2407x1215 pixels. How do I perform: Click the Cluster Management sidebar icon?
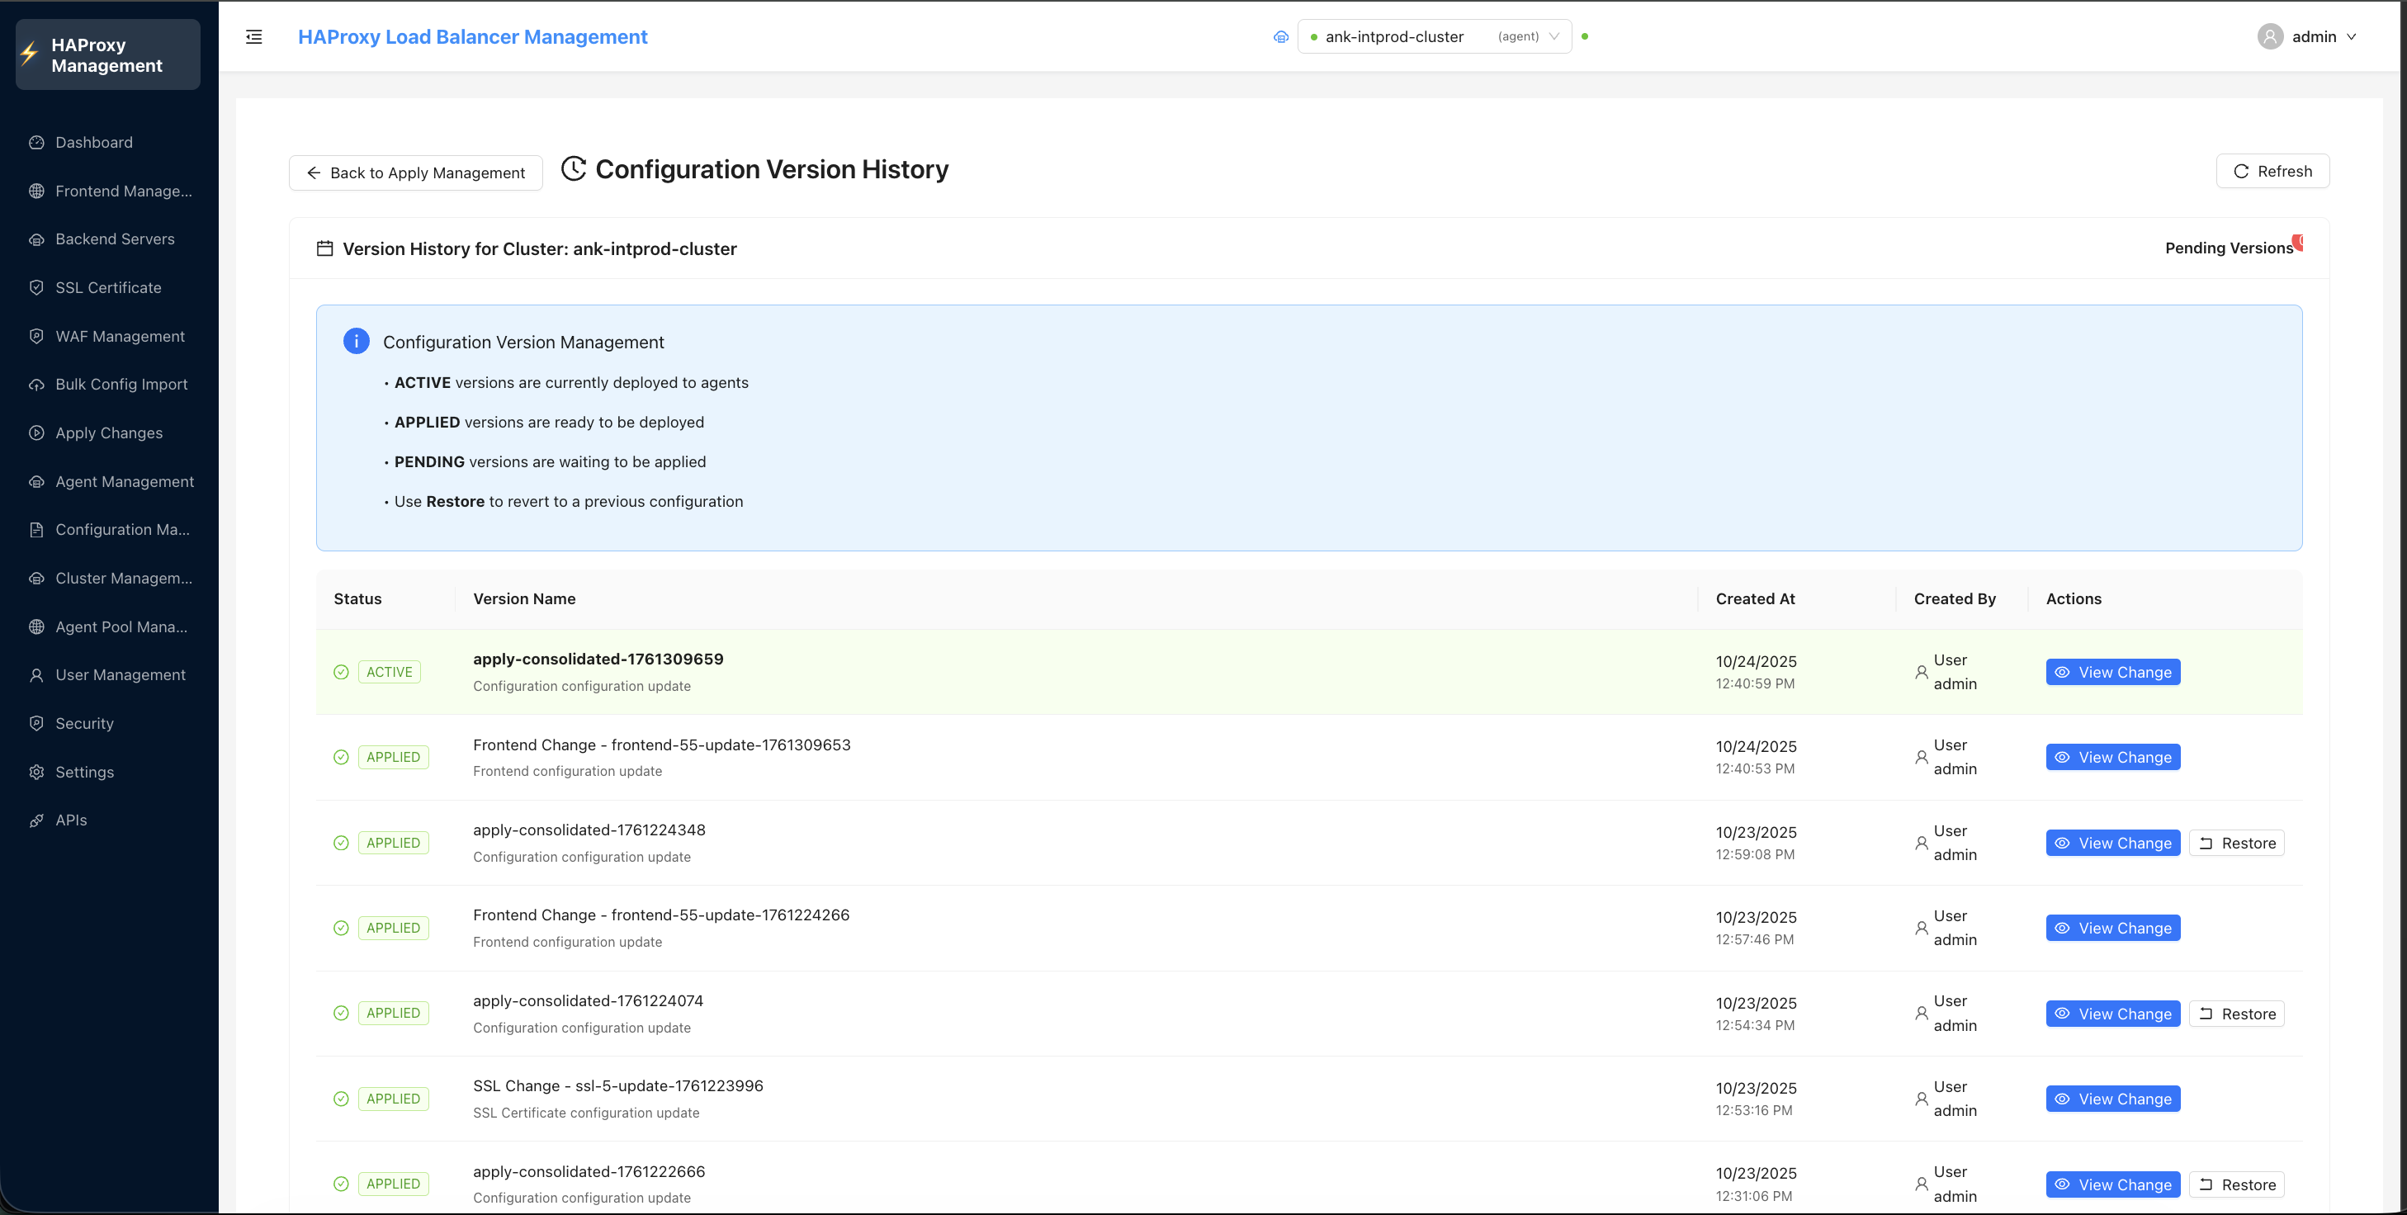pos(36,579)
